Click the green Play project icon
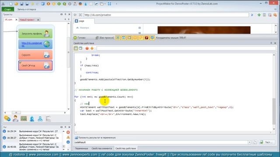The height and width of the screenshot is (157, 280). tap(59, 4)
